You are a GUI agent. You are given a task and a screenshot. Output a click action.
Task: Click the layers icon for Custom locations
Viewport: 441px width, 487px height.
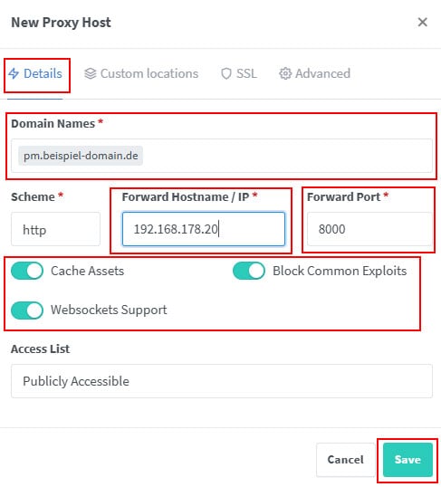pos(91,73)
